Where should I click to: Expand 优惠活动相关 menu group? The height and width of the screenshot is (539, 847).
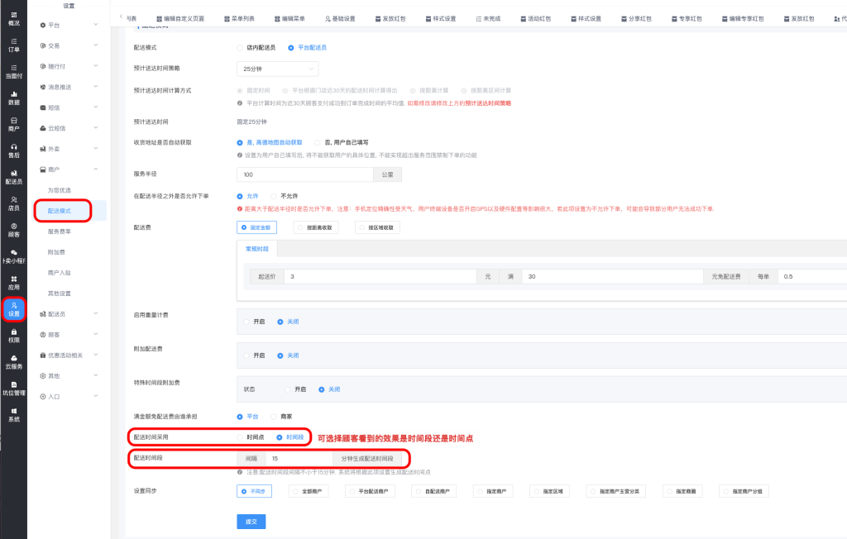click(69, 355)
